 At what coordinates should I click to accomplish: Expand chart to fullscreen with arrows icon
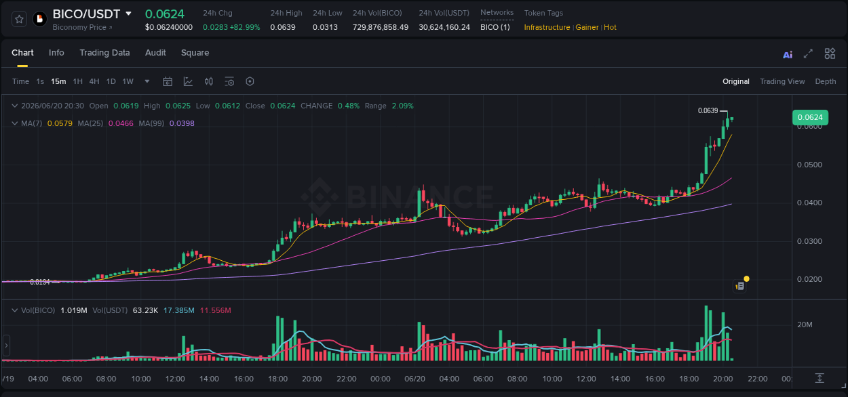[x=808, y=54]
